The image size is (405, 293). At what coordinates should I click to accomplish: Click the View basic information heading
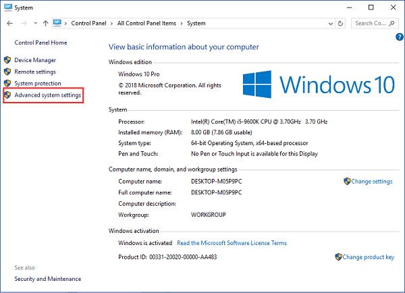(184, 47)
